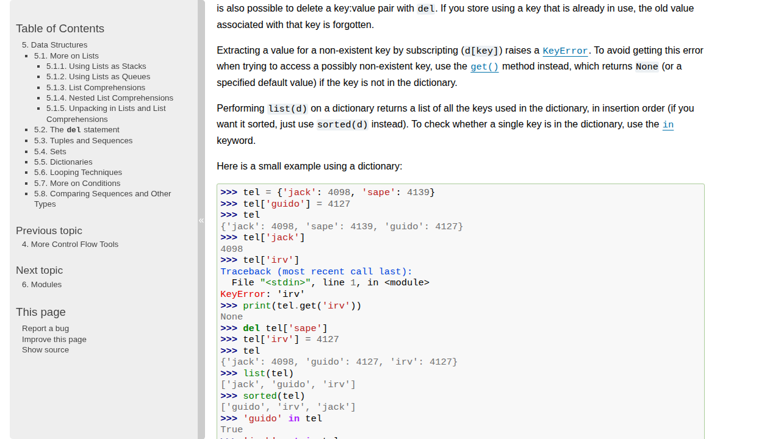The width and height of the screenshot is (781, 439).
Task: Click the KeyError: 'irv' traceback line
Action: point(262,294)
